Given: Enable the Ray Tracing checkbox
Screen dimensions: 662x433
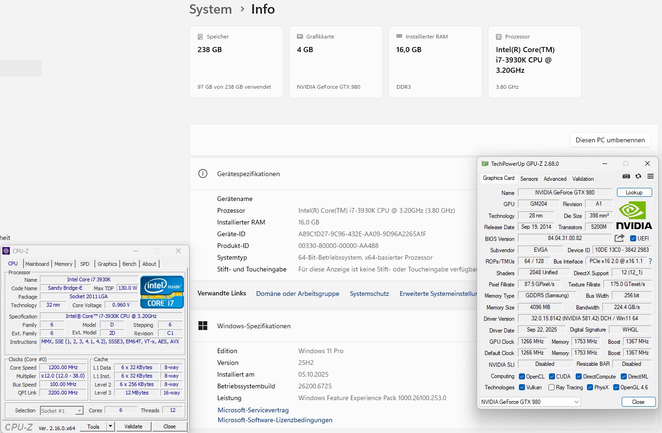Looking at the screenshot, I should point(551,387).
